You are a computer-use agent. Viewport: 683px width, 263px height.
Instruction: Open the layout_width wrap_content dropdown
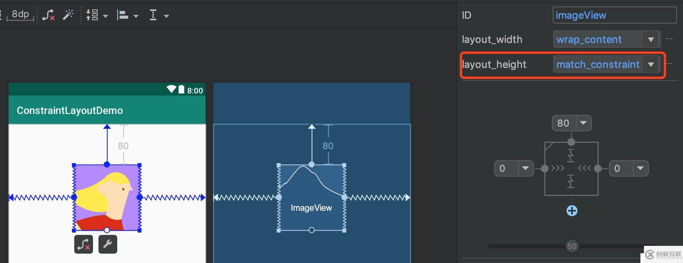tap(651, 39)
